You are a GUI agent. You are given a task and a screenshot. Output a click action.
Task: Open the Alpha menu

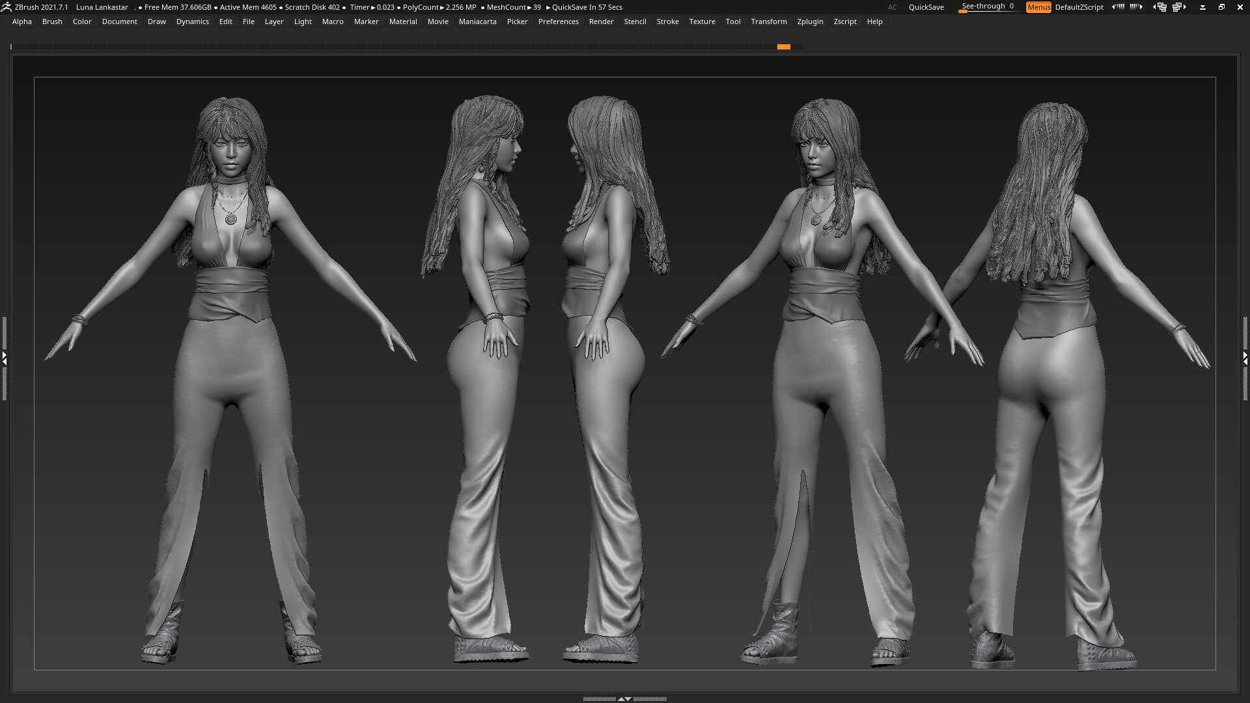coord(22,21)
